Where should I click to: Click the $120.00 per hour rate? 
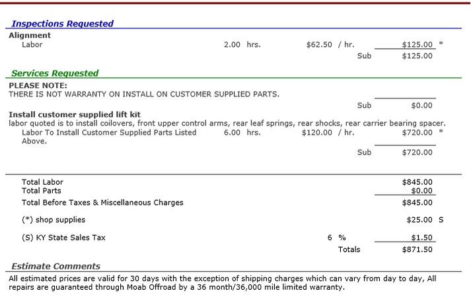[317, 133]
